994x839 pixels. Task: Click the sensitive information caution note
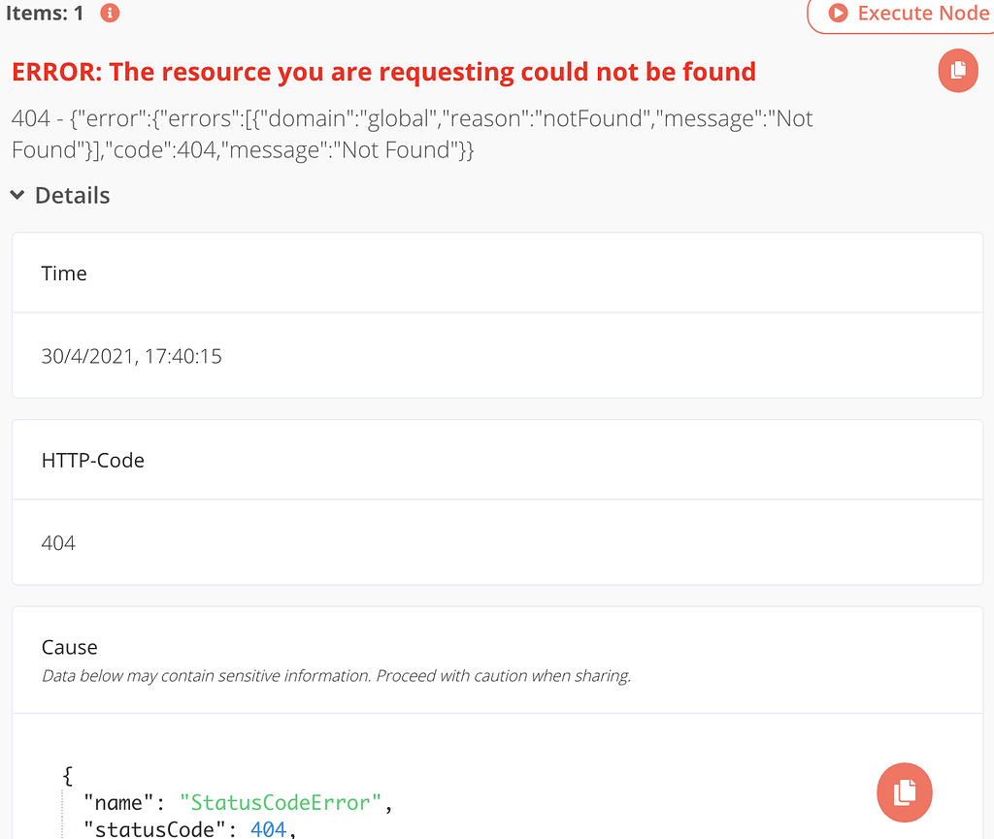336,676
